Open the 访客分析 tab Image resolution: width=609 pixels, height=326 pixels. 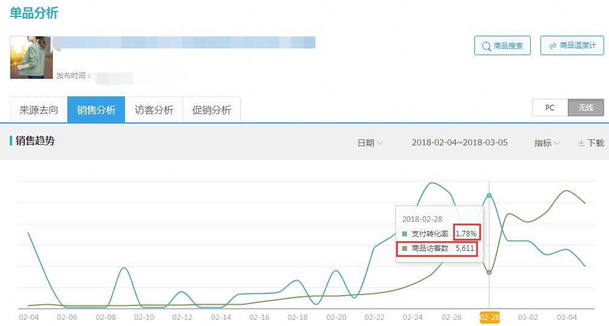click(x=154, y=110)
